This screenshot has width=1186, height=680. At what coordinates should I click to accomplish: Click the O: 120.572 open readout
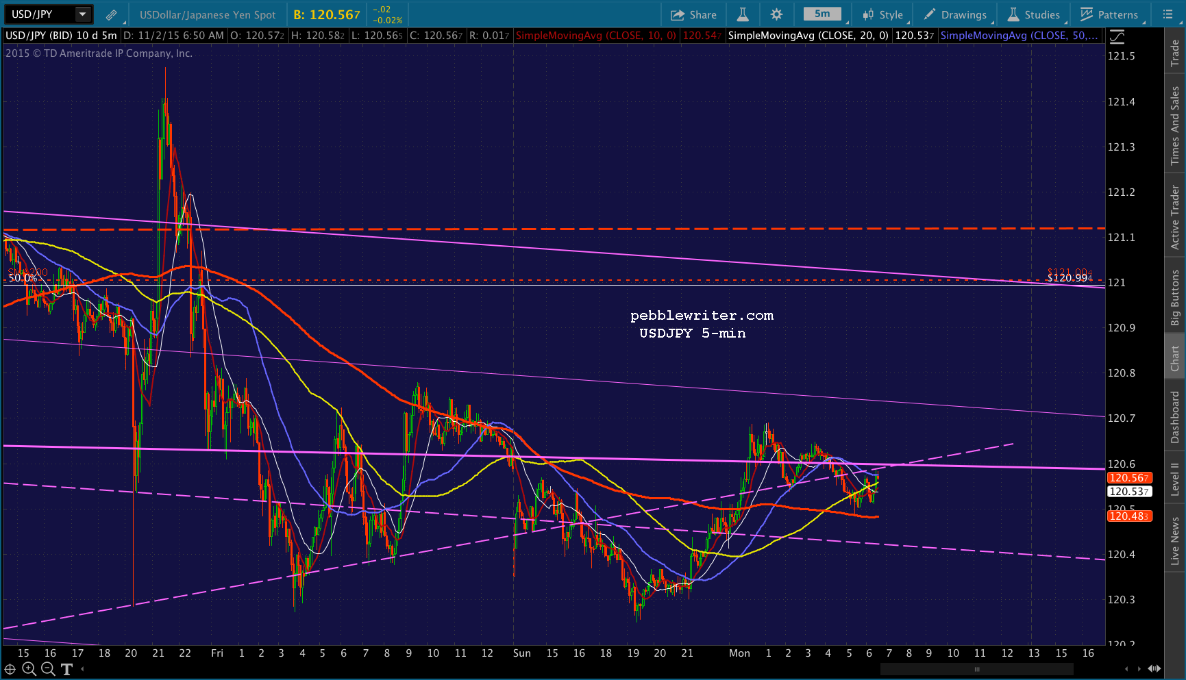click(258, 36)
